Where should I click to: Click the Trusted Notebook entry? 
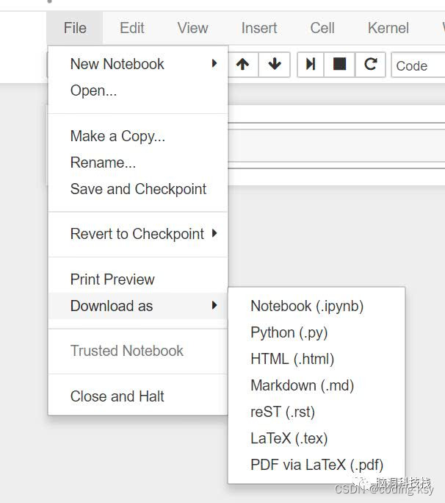(x=138, y=351)
